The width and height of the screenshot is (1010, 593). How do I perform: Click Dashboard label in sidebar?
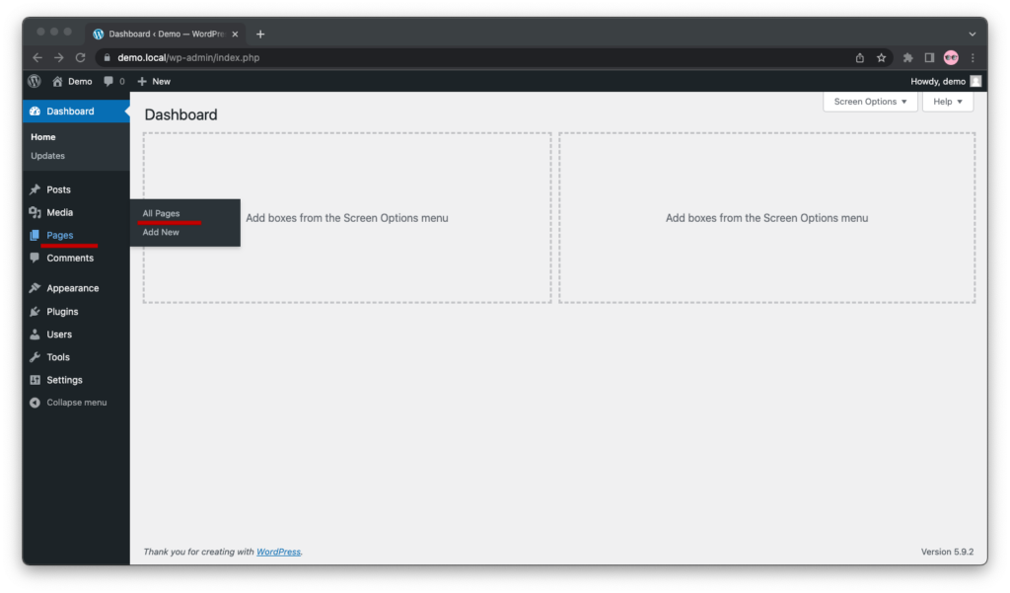click(x=70, y=111)
